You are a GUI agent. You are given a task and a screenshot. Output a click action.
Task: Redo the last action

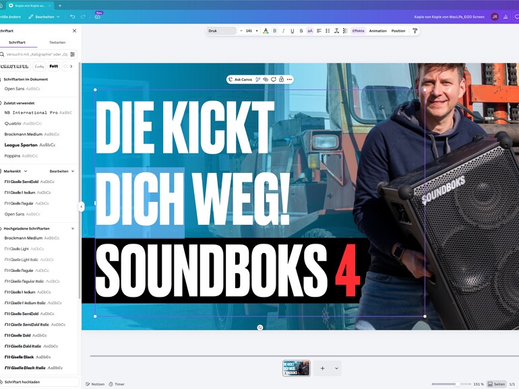pyautogui.click(x=83, y=17)
